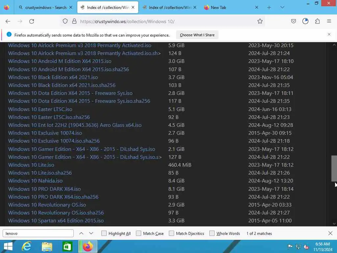Open the Save to Pocket icon

pyautogui.click(x=293, y=21)
